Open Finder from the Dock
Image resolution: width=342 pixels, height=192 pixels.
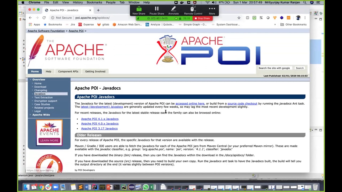coord(26,187)
